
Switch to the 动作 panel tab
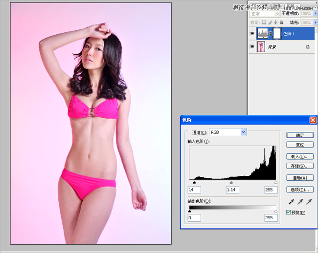coord(277,6)
